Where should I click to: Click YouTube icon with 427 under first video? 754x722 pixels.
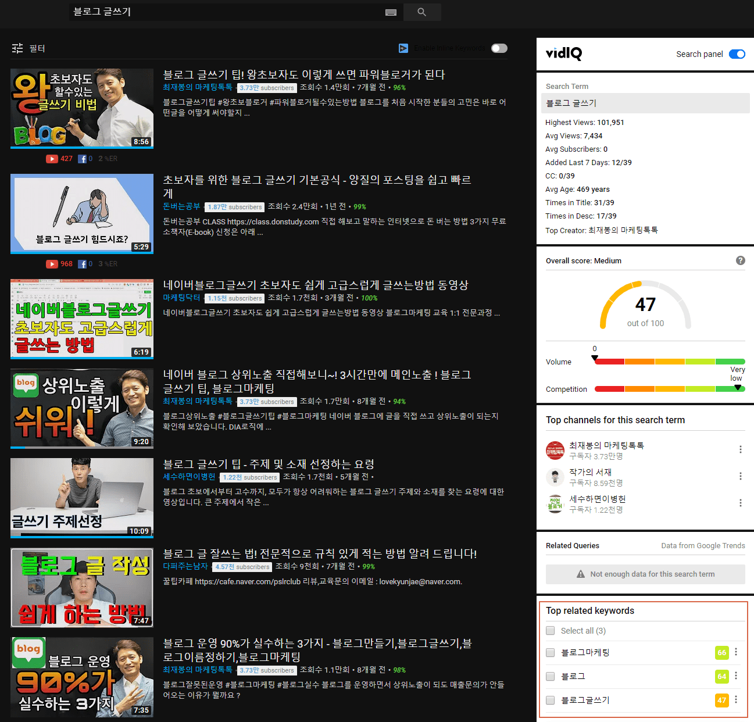coord(52,159)
